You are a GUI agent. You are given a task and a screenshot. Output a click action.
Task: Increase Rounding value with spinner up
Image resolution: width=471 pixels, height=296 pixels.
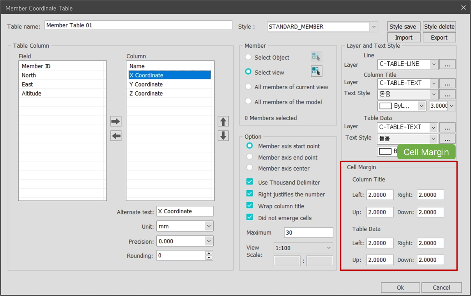[209, 253]
